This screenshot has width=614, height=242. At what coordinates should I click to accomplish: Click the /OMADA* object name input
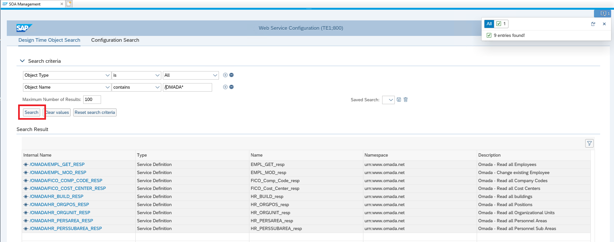188,87
